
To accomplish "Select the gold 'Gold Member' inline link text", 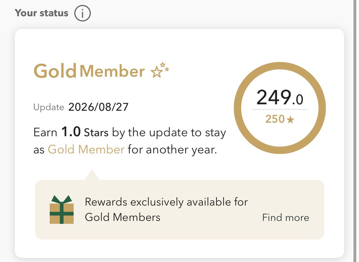I will [x=86, y=150].
